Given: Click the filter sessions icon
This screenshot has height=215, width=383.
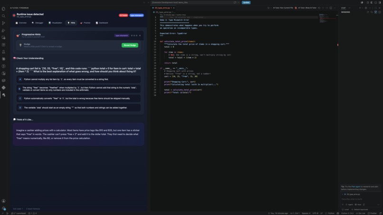Looking at the screenshot, I should 375,12.
